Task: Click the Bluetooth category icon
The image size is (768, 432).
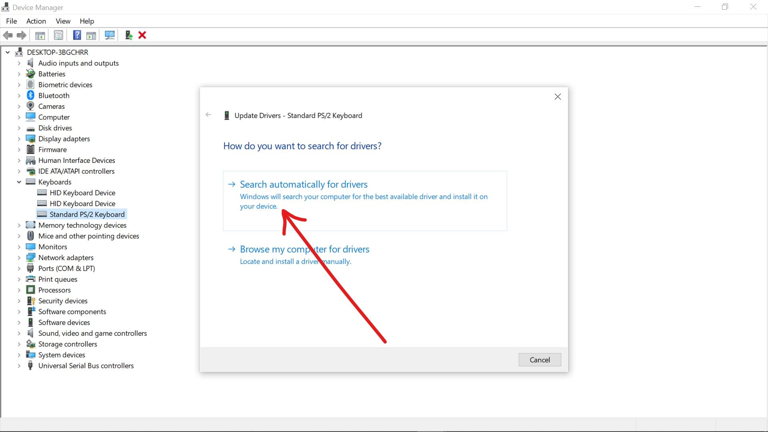Action: click(x=30, y=95)
